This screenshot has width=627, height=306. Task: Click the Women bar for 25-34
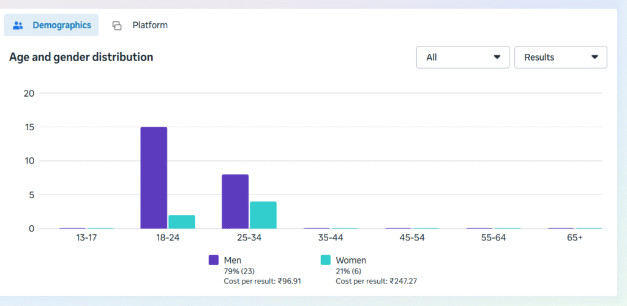[x=263, y=215]
